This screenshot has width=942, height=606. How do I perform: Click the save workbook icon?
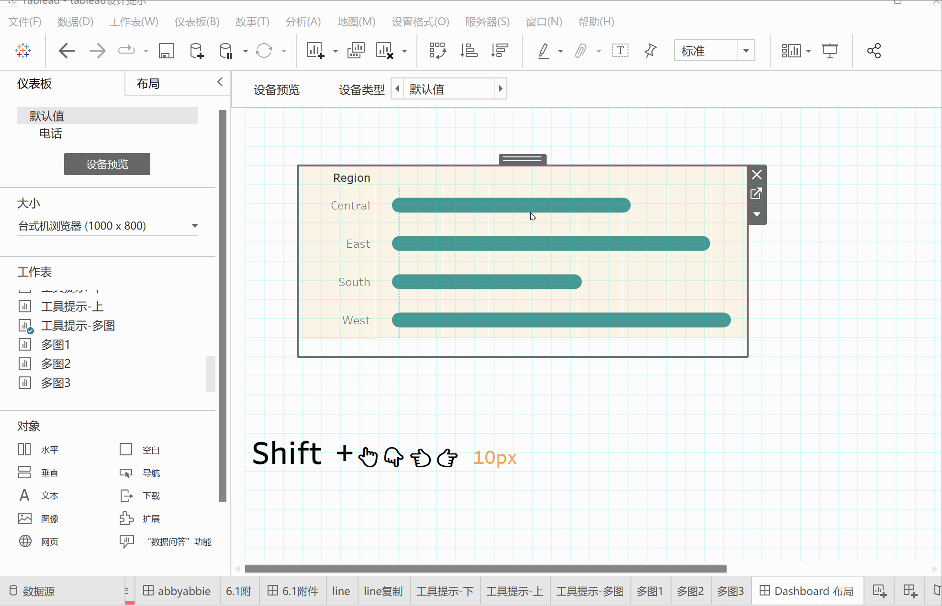166,51
